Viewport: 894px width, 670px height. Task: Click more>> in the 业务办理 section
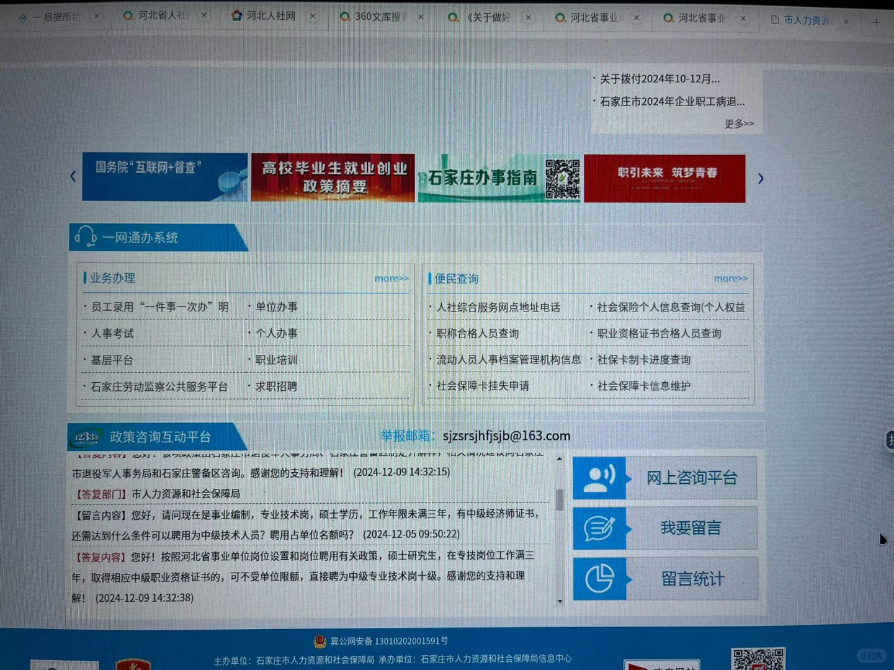(x=391, y=279)
